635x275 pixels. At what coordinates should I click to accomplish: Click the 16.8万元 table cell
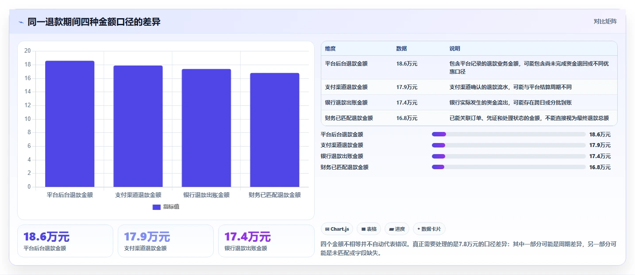(x=407, y=118)
